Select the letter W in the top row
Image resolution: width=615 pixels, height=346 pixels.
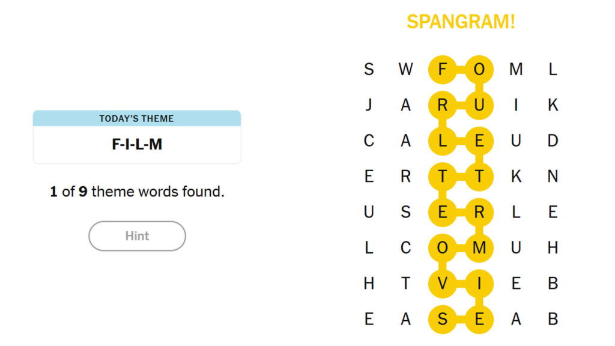[x=406, y=69]
